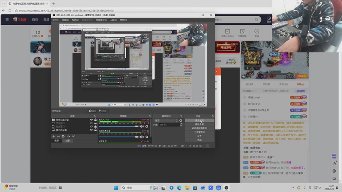The image size is (342, 192).
Task: Open OBS 设置 from controls panel
Action: click(199, 136)
